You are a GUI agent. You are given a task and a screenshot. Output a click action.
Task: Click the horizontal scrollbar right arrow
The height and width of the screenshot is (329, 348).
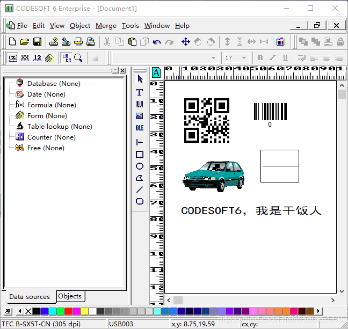(x=332, y=301)
